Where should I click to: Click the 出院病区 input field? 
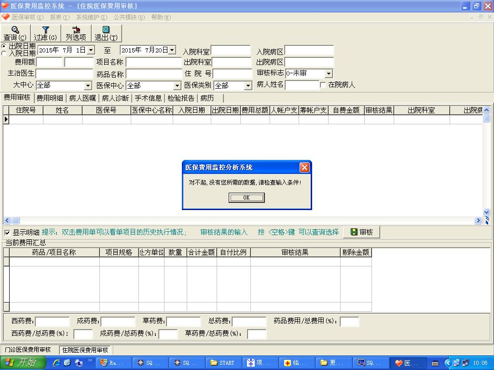click(309, 62)
